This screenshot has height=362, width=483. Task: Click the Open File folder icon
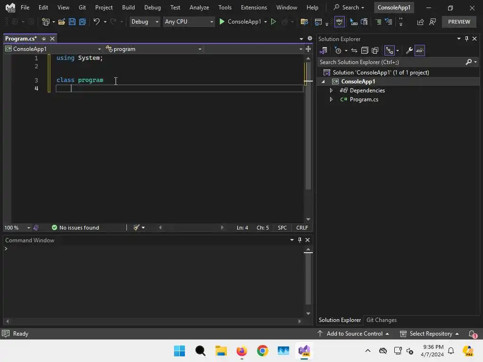[x=62, y=22]
